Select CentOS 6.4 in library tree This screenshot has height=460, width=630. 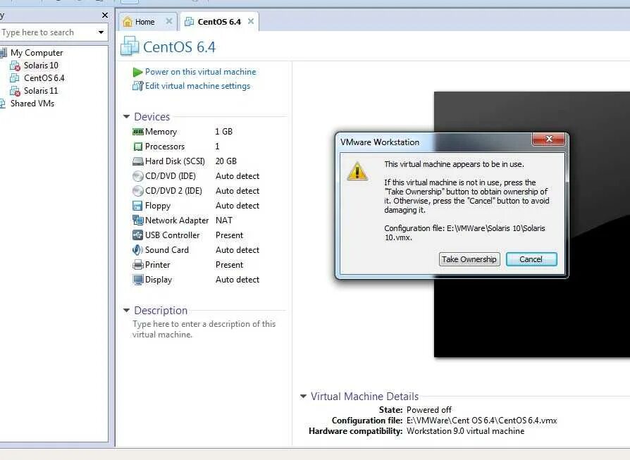tap(44, 78)
